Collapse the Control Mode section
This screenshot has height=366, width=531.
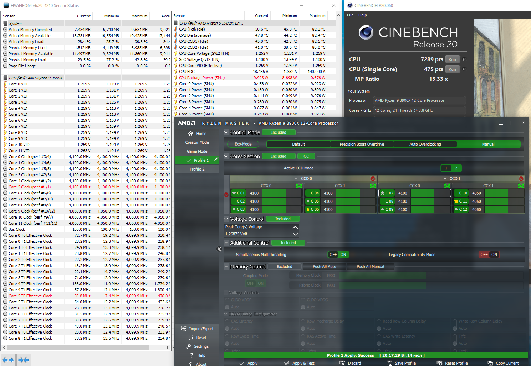click(226, 132)
